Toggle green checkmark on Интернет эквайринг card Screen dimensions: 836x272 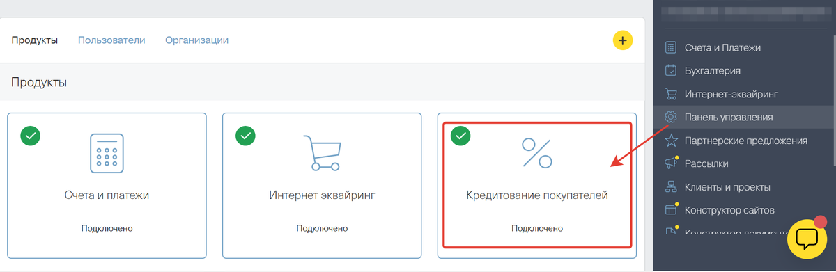click(245, 136)
